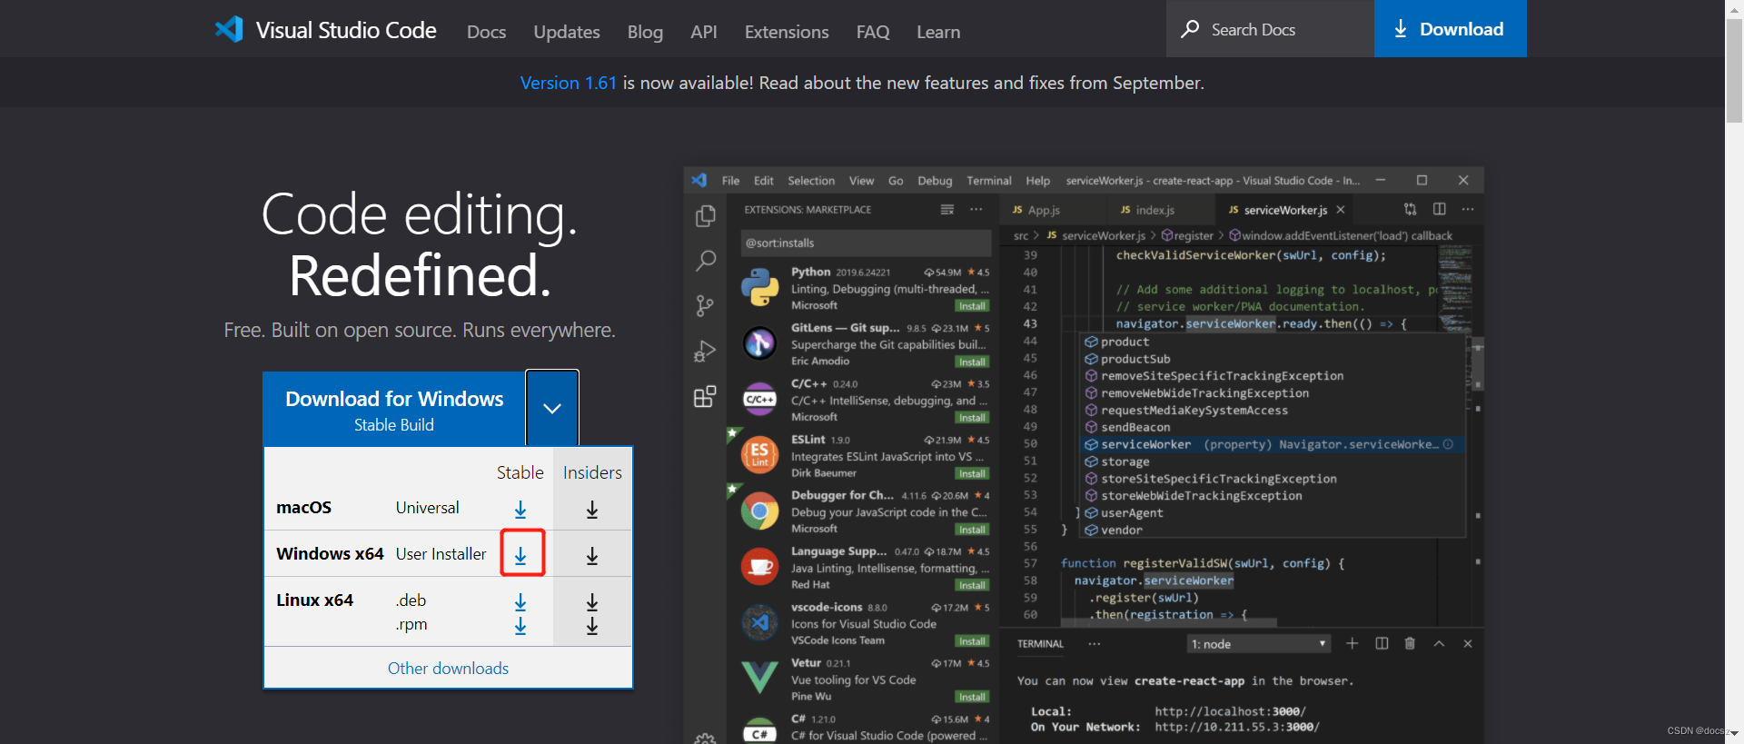Download Linux .deb Insiders package
The height and width of the screenshot is (744, 1744).
point(592,601)
